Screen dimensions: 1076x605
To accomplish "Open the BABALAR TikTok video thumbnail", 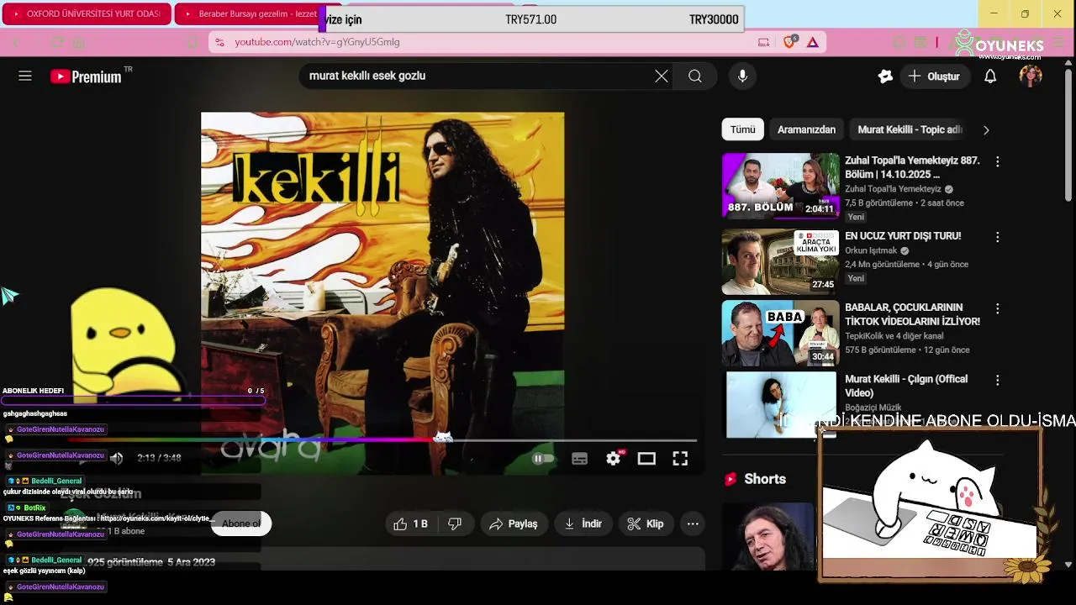I will click(780, 332).
